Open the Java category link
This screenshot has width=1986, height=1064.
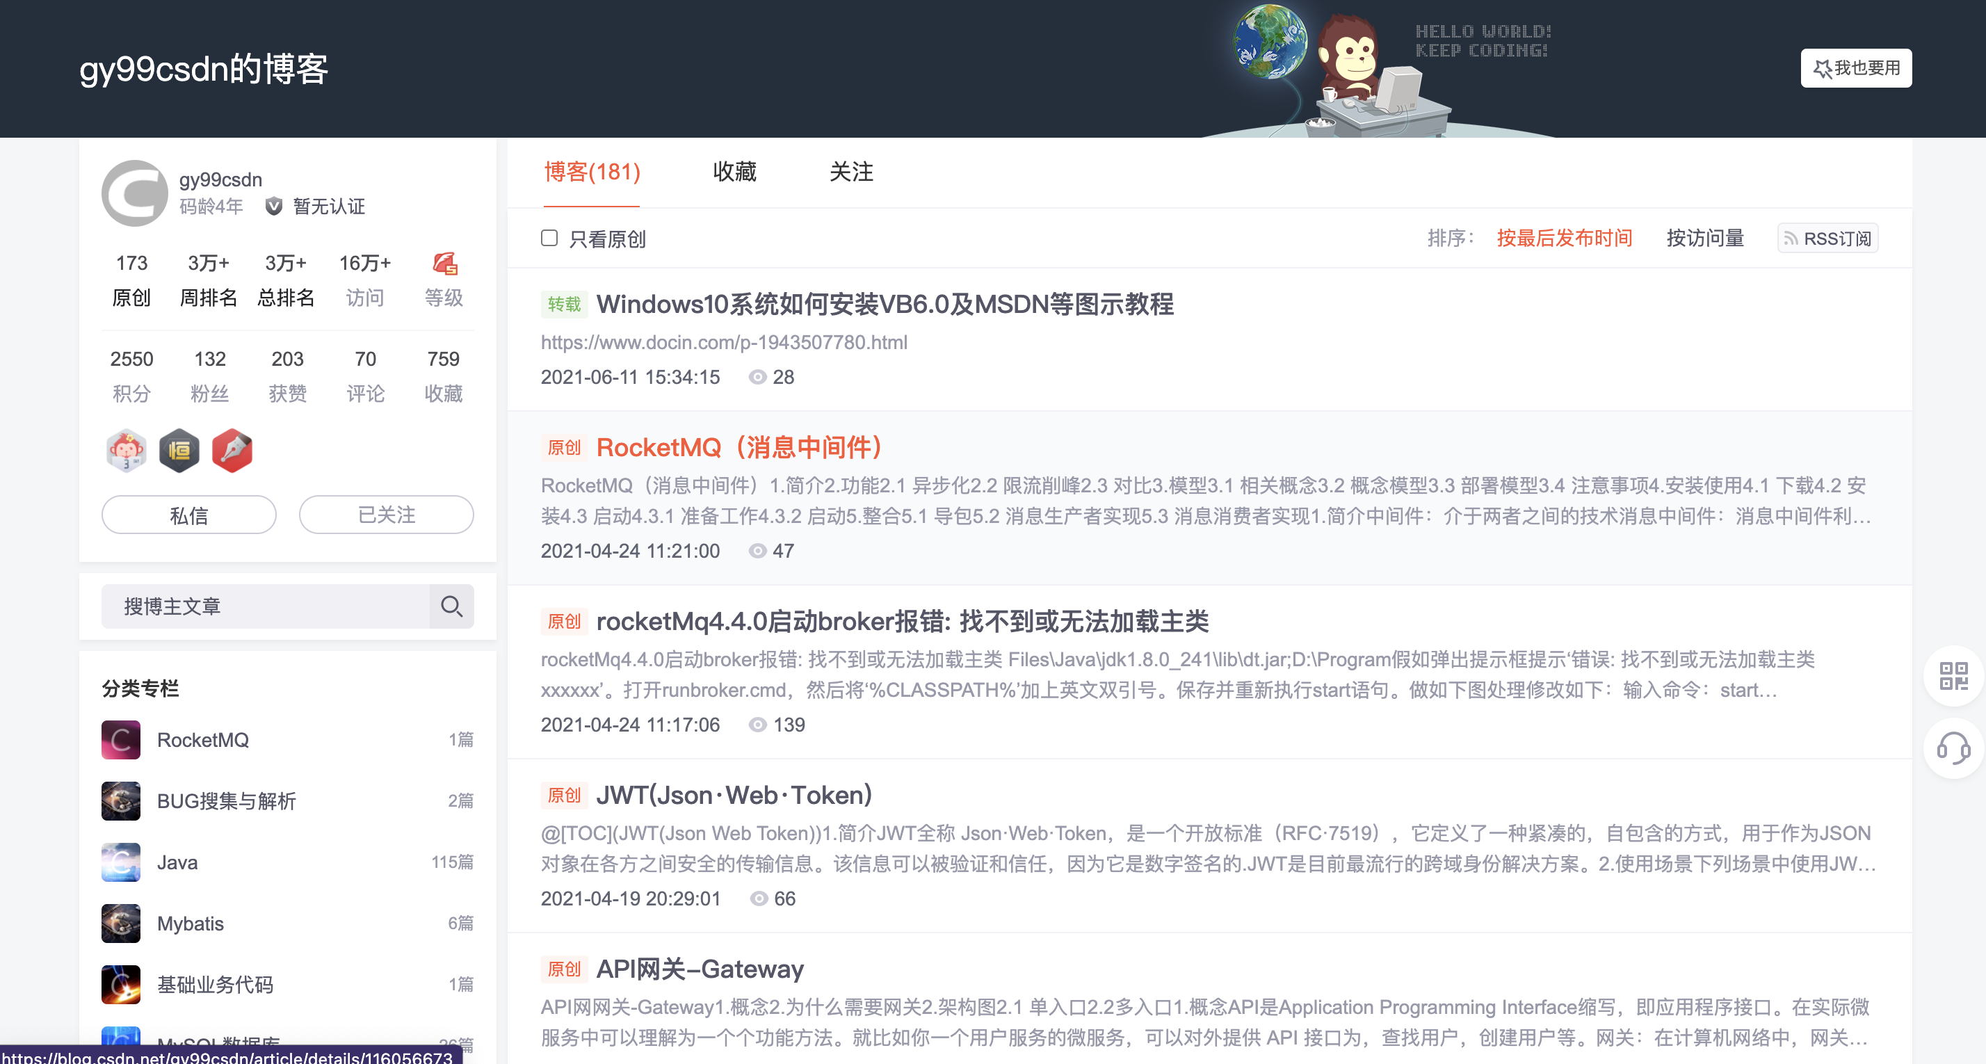coord(177,862)
